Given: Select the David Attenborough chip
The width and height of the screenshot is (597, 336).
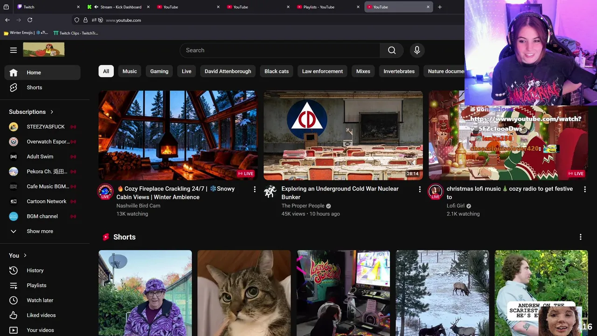Looking at the screenshot, I should point(228,71).
